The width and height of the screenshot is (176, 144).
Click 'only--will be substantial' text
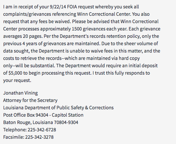click(x=29, y=66)
